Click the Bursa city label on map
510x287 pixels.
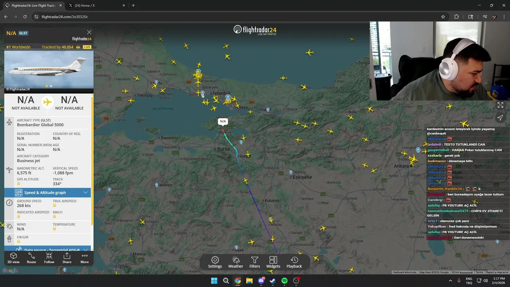[x=223, y=149]
